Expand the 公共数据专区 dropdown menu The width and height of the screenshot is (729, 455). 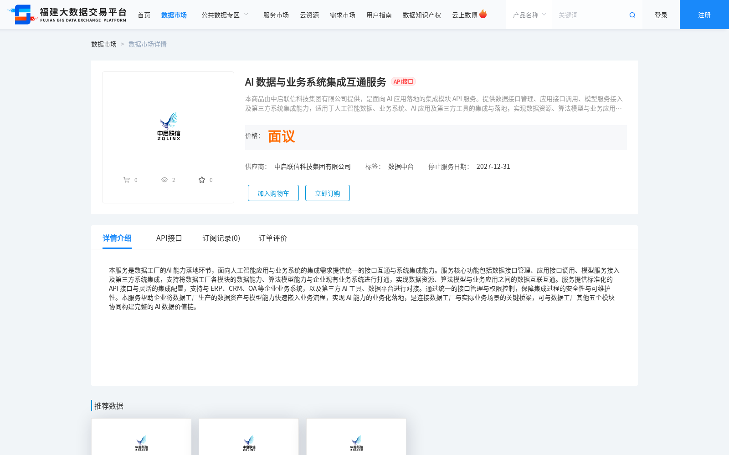(225, 15)
